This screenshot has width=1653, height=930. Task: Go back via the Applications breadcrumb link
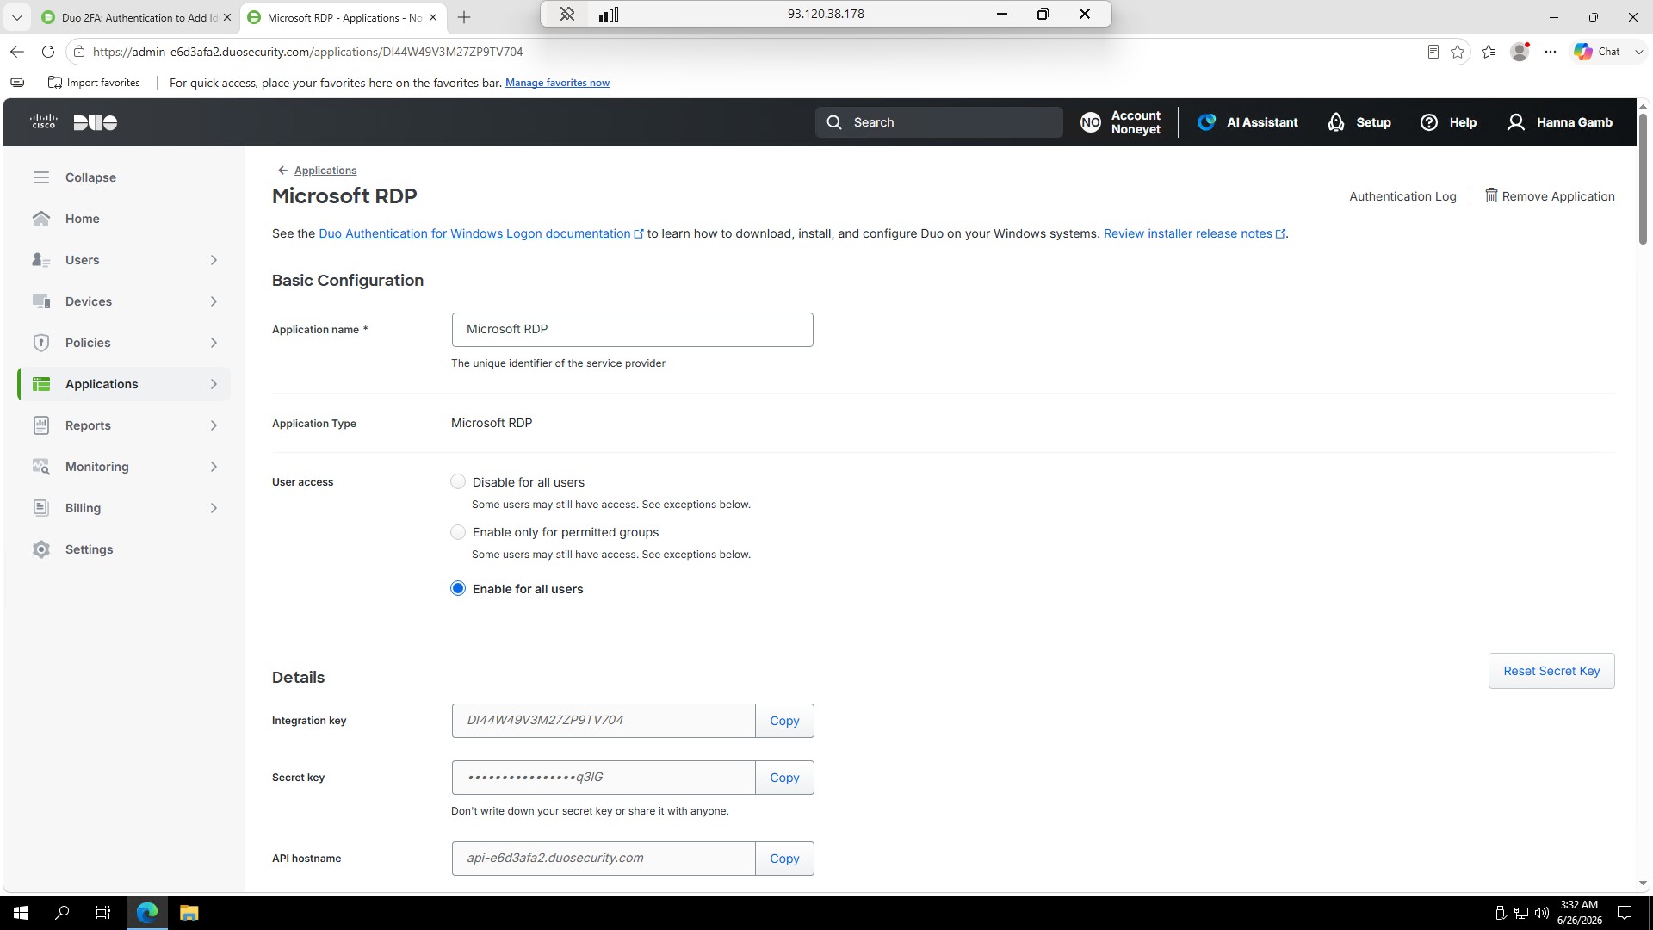[325, 170]
